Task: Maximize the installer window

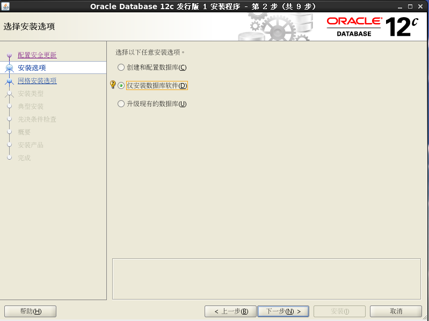Action: pos(410,6)
